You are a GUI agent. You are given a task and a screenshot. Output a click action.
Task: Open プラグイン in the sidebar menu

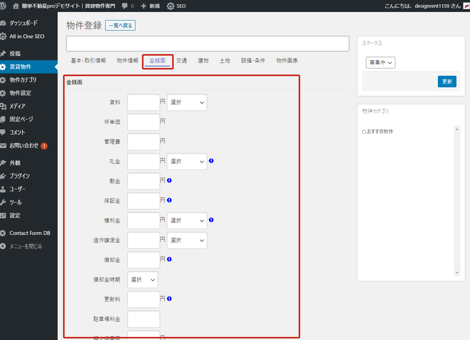[x=19, y=176]
